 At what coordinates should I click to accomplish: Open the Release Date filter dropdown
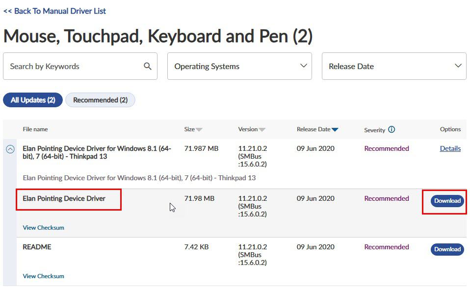click(394, 66)
